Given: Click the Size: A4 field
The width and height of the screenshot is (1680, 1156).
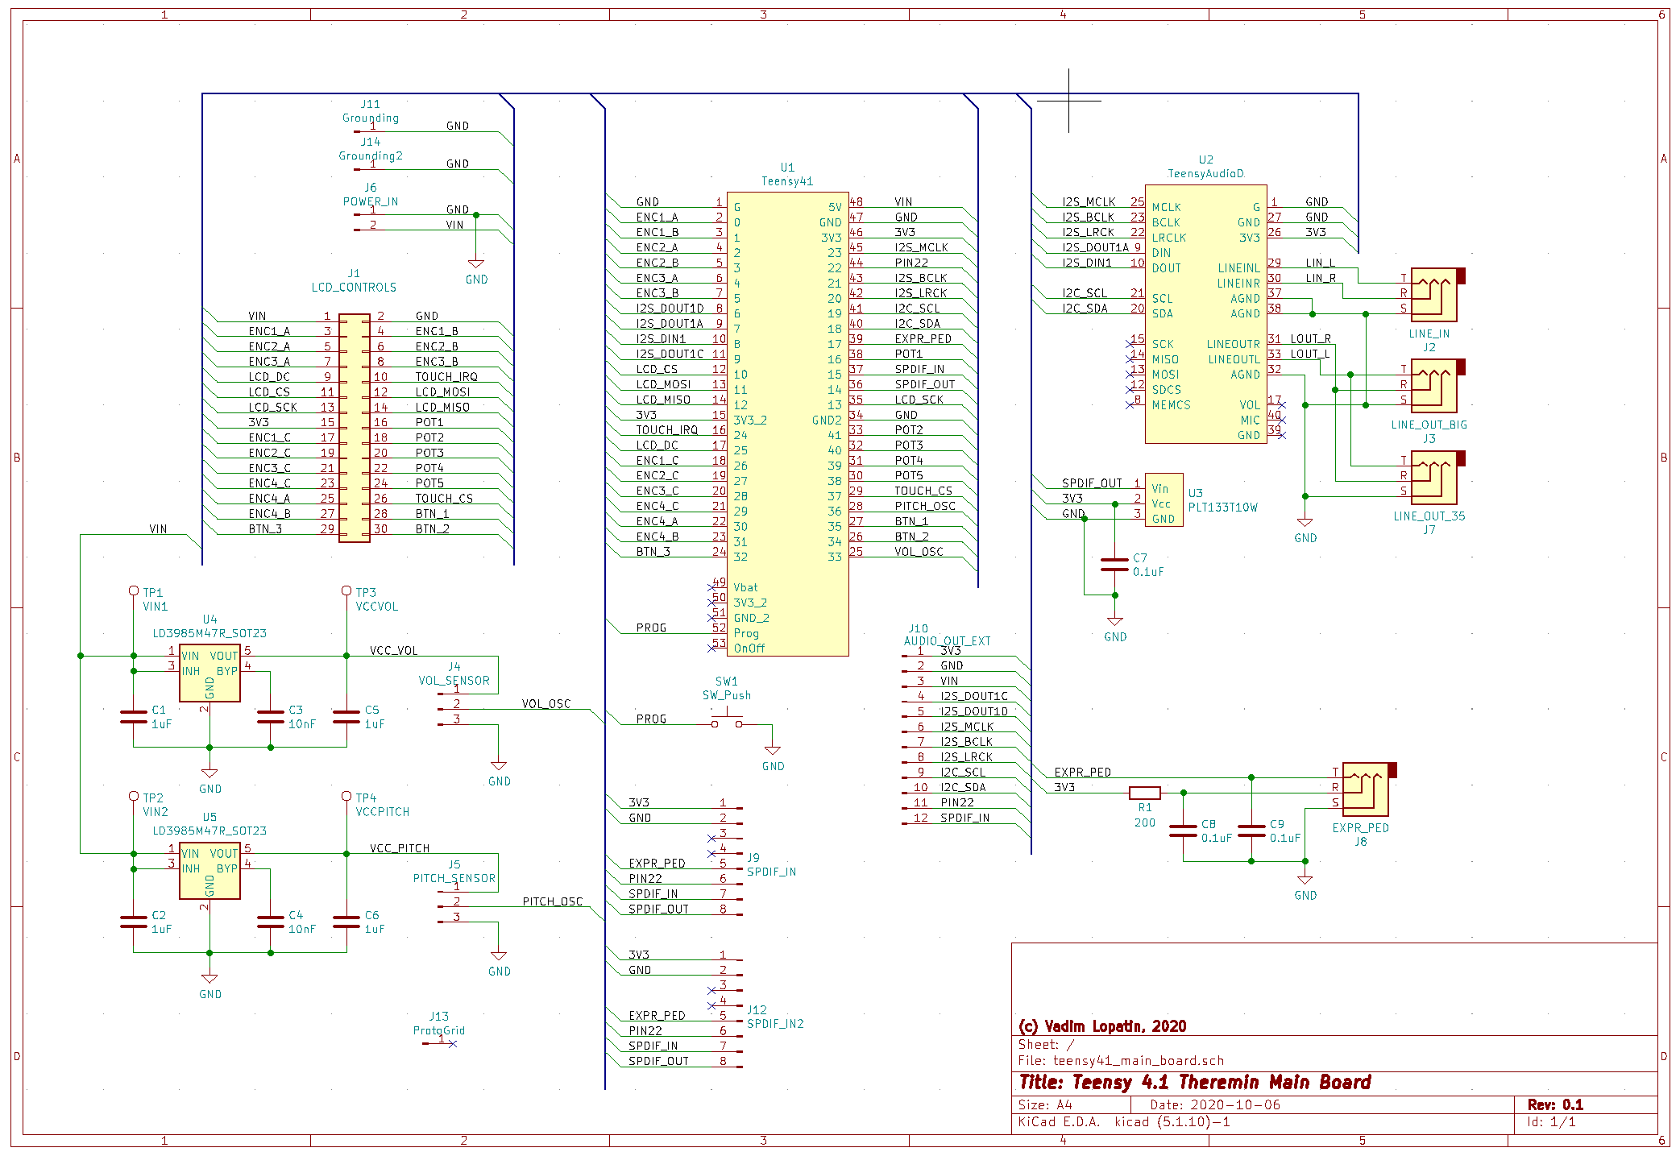Looking at the screenshot, I should [1045, 1104].
